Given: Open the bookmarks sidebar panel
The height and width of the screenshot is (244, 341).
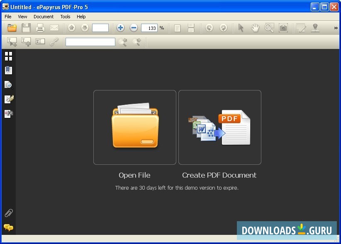Looking at the screenshot, I should point(8,70).
